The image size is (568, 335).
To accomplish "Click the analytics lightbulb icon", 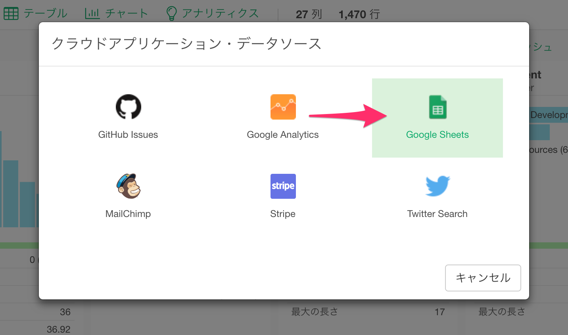I will [171, 13].
